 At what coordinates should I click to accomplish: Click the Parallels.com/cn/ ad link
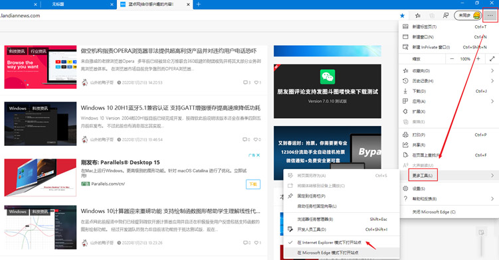point(108,184)
